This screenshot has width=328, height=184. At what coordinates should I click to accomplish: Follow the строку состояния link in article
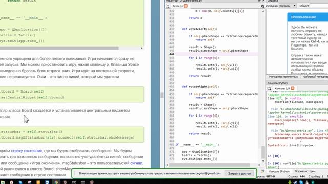[x=26, y=151]
